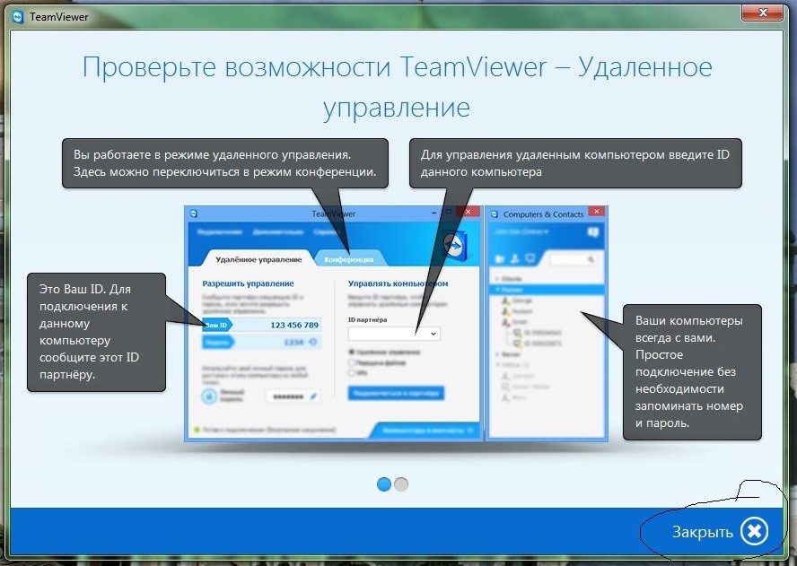This screenshot has height=566, width=797.
Task: Click the search field in Computers & Contacts
Action: coord(573,259)
